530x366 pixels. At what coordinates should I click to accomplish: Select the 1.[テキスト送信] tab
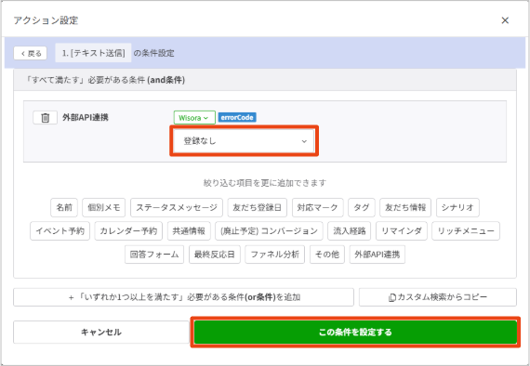[x=93, y=53]
